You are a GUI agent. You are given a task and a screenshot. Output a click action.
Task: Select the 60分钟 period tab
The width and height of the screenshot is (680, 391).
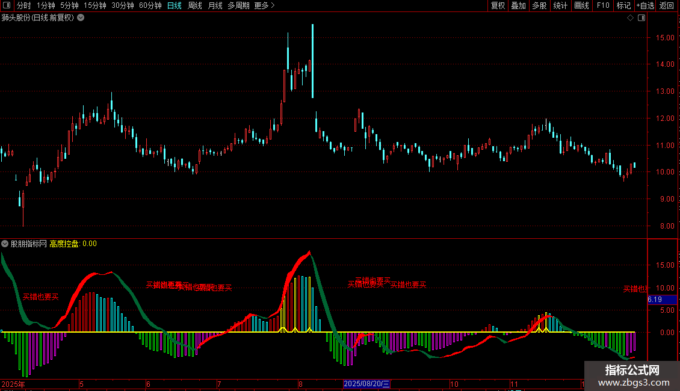[150, 5]
